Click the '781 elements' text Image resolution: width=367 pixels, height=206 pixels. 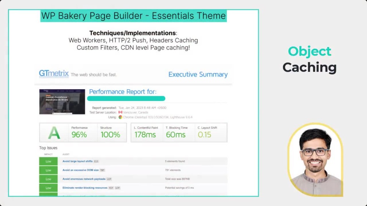173,170
